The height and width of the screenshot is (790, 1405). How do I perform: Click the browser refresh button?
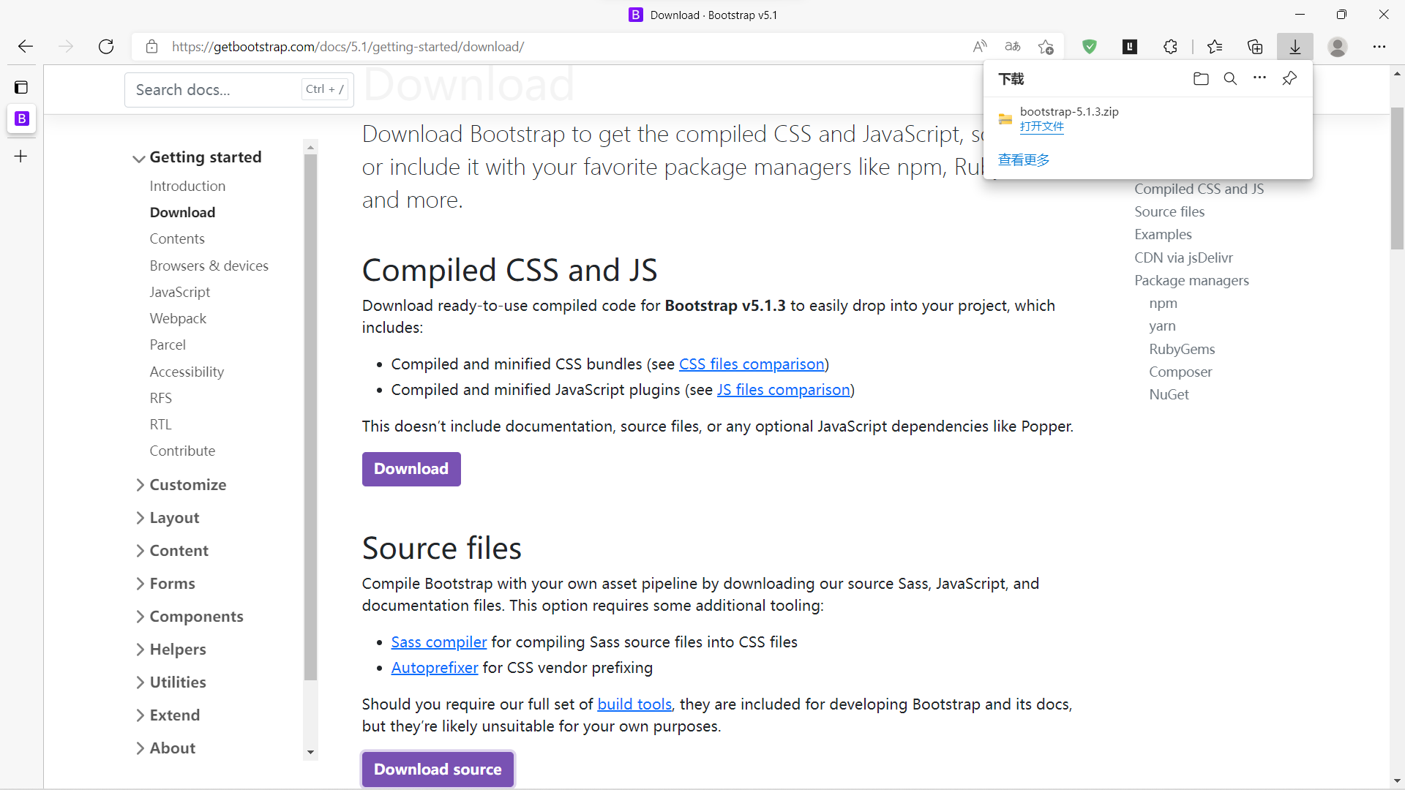[106, 47]
